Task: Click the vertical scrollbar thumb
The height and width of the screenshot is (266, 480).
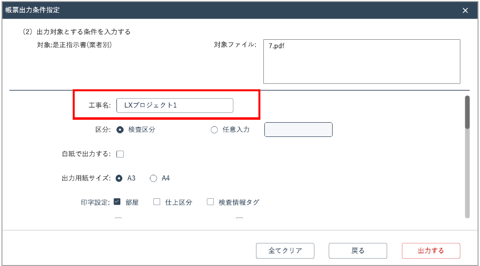Action: click(468, 112)
